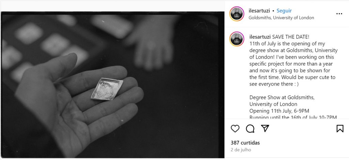The image size is (349, 160).
Task: Save post with the bookmark icon
Action: (340, 129)
